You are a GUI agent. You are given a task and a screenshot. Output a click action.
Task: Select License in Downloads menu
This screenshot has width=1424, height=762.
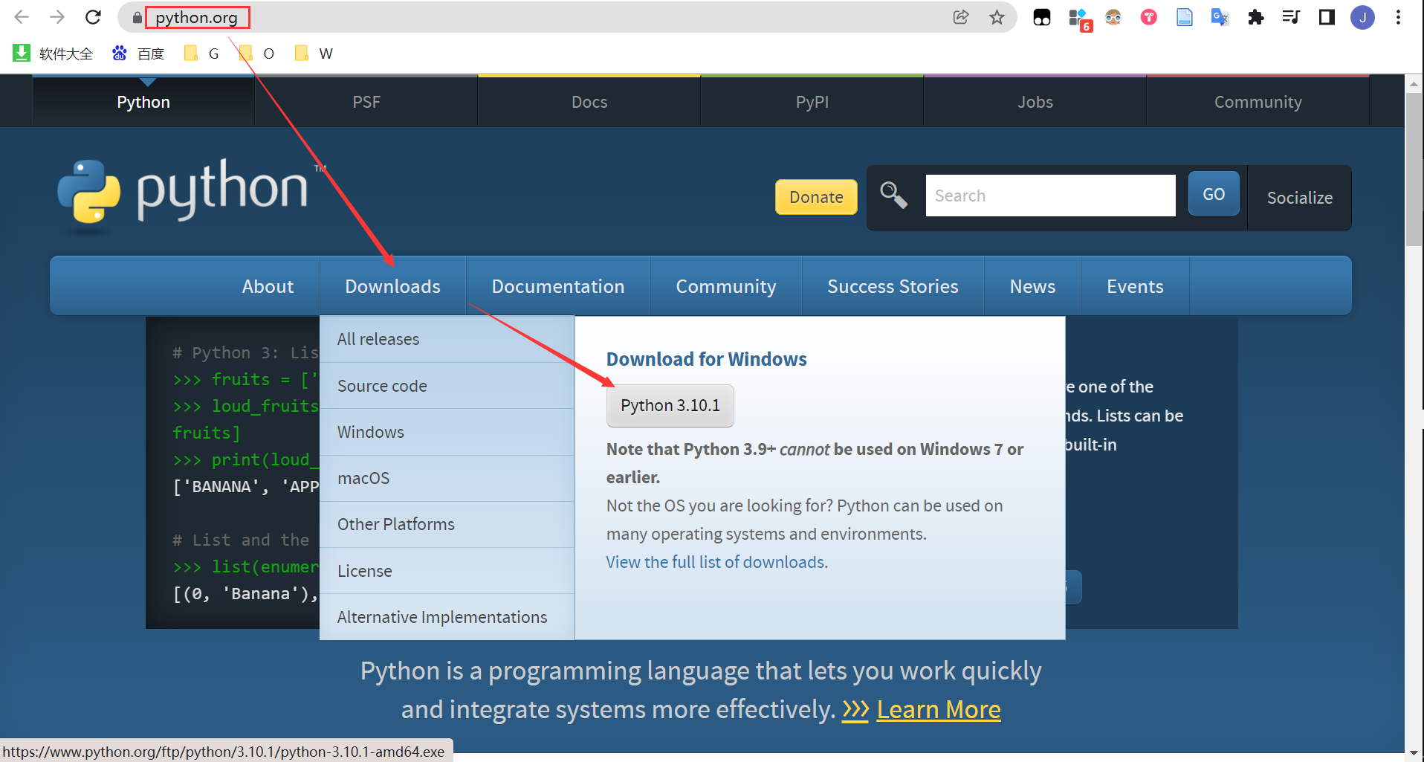click(x=447, y=571)
